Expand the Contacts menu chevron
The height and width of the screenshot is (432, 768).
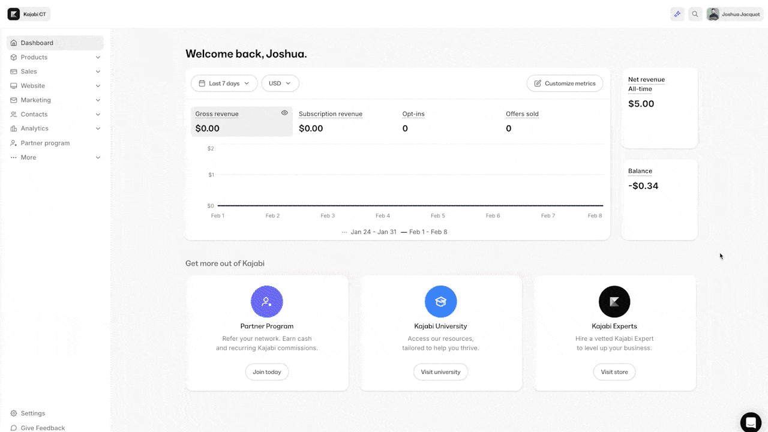point(98,115)
